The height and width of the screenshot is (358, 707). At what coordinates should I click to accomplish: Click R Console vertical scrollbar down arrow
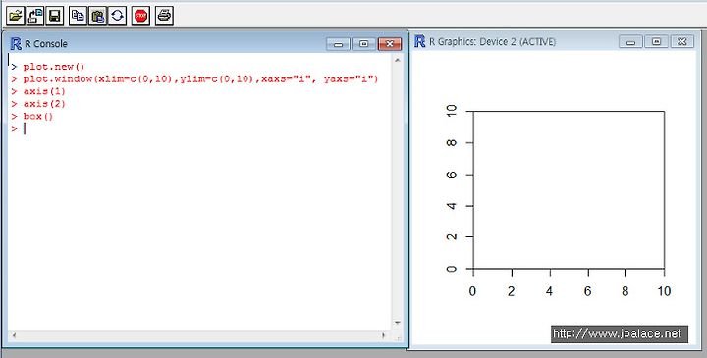398,323
